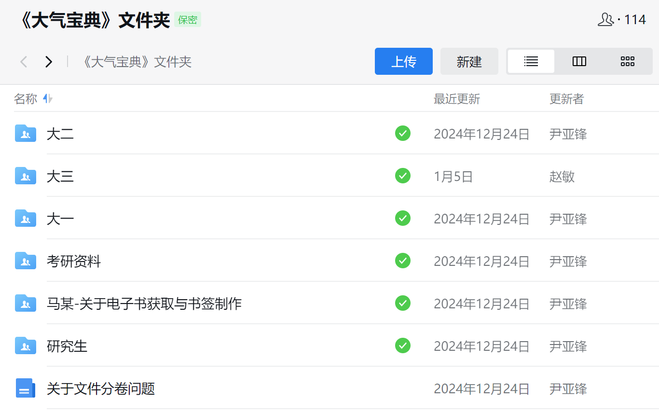Click the document icon for 关于文件分卷问题
The image size is (659, 414).
pyautogui.click(x=25, y=388)
